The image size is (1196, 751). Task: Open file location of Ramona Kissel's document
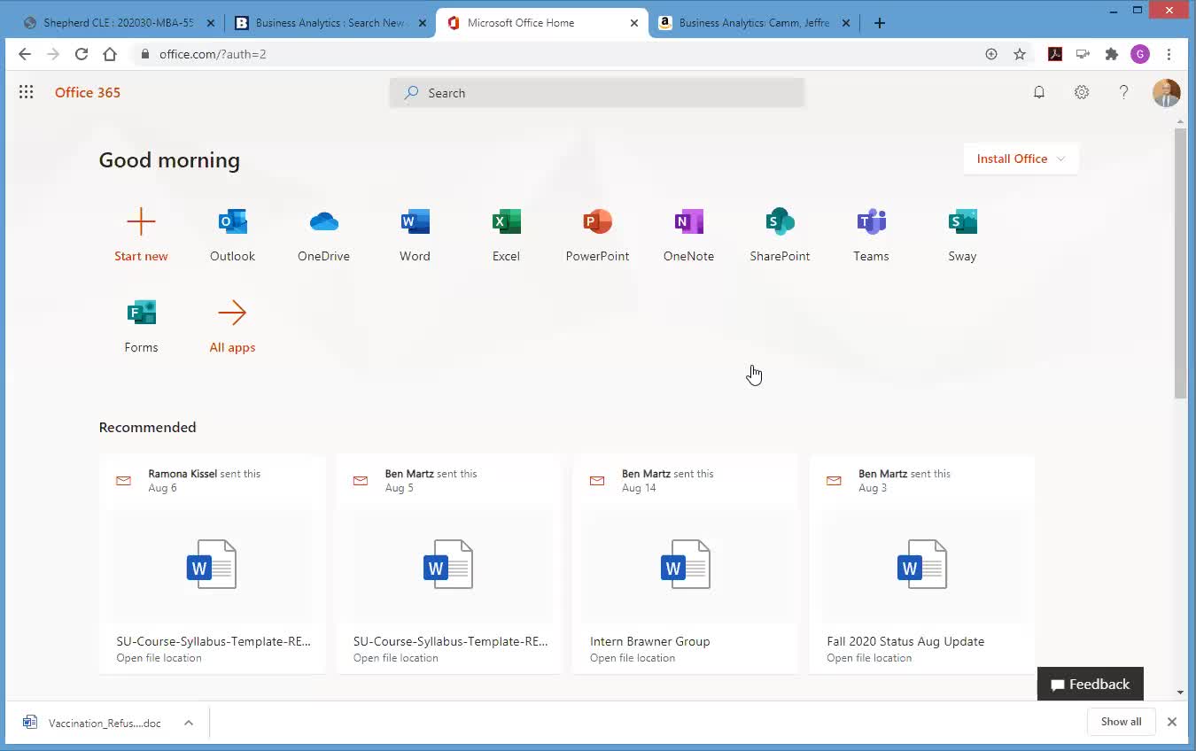[x=159, y=657]
